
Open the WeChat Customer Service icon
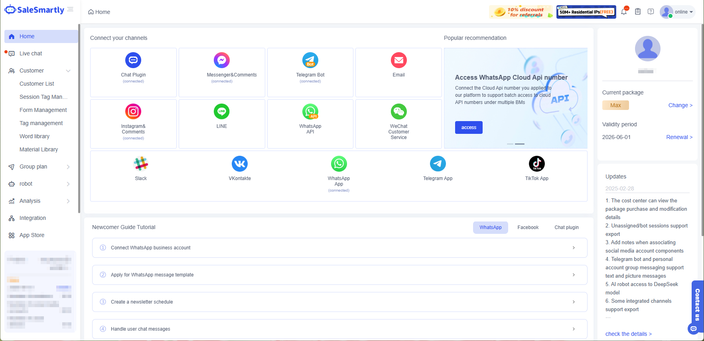[x=399, y=112]
